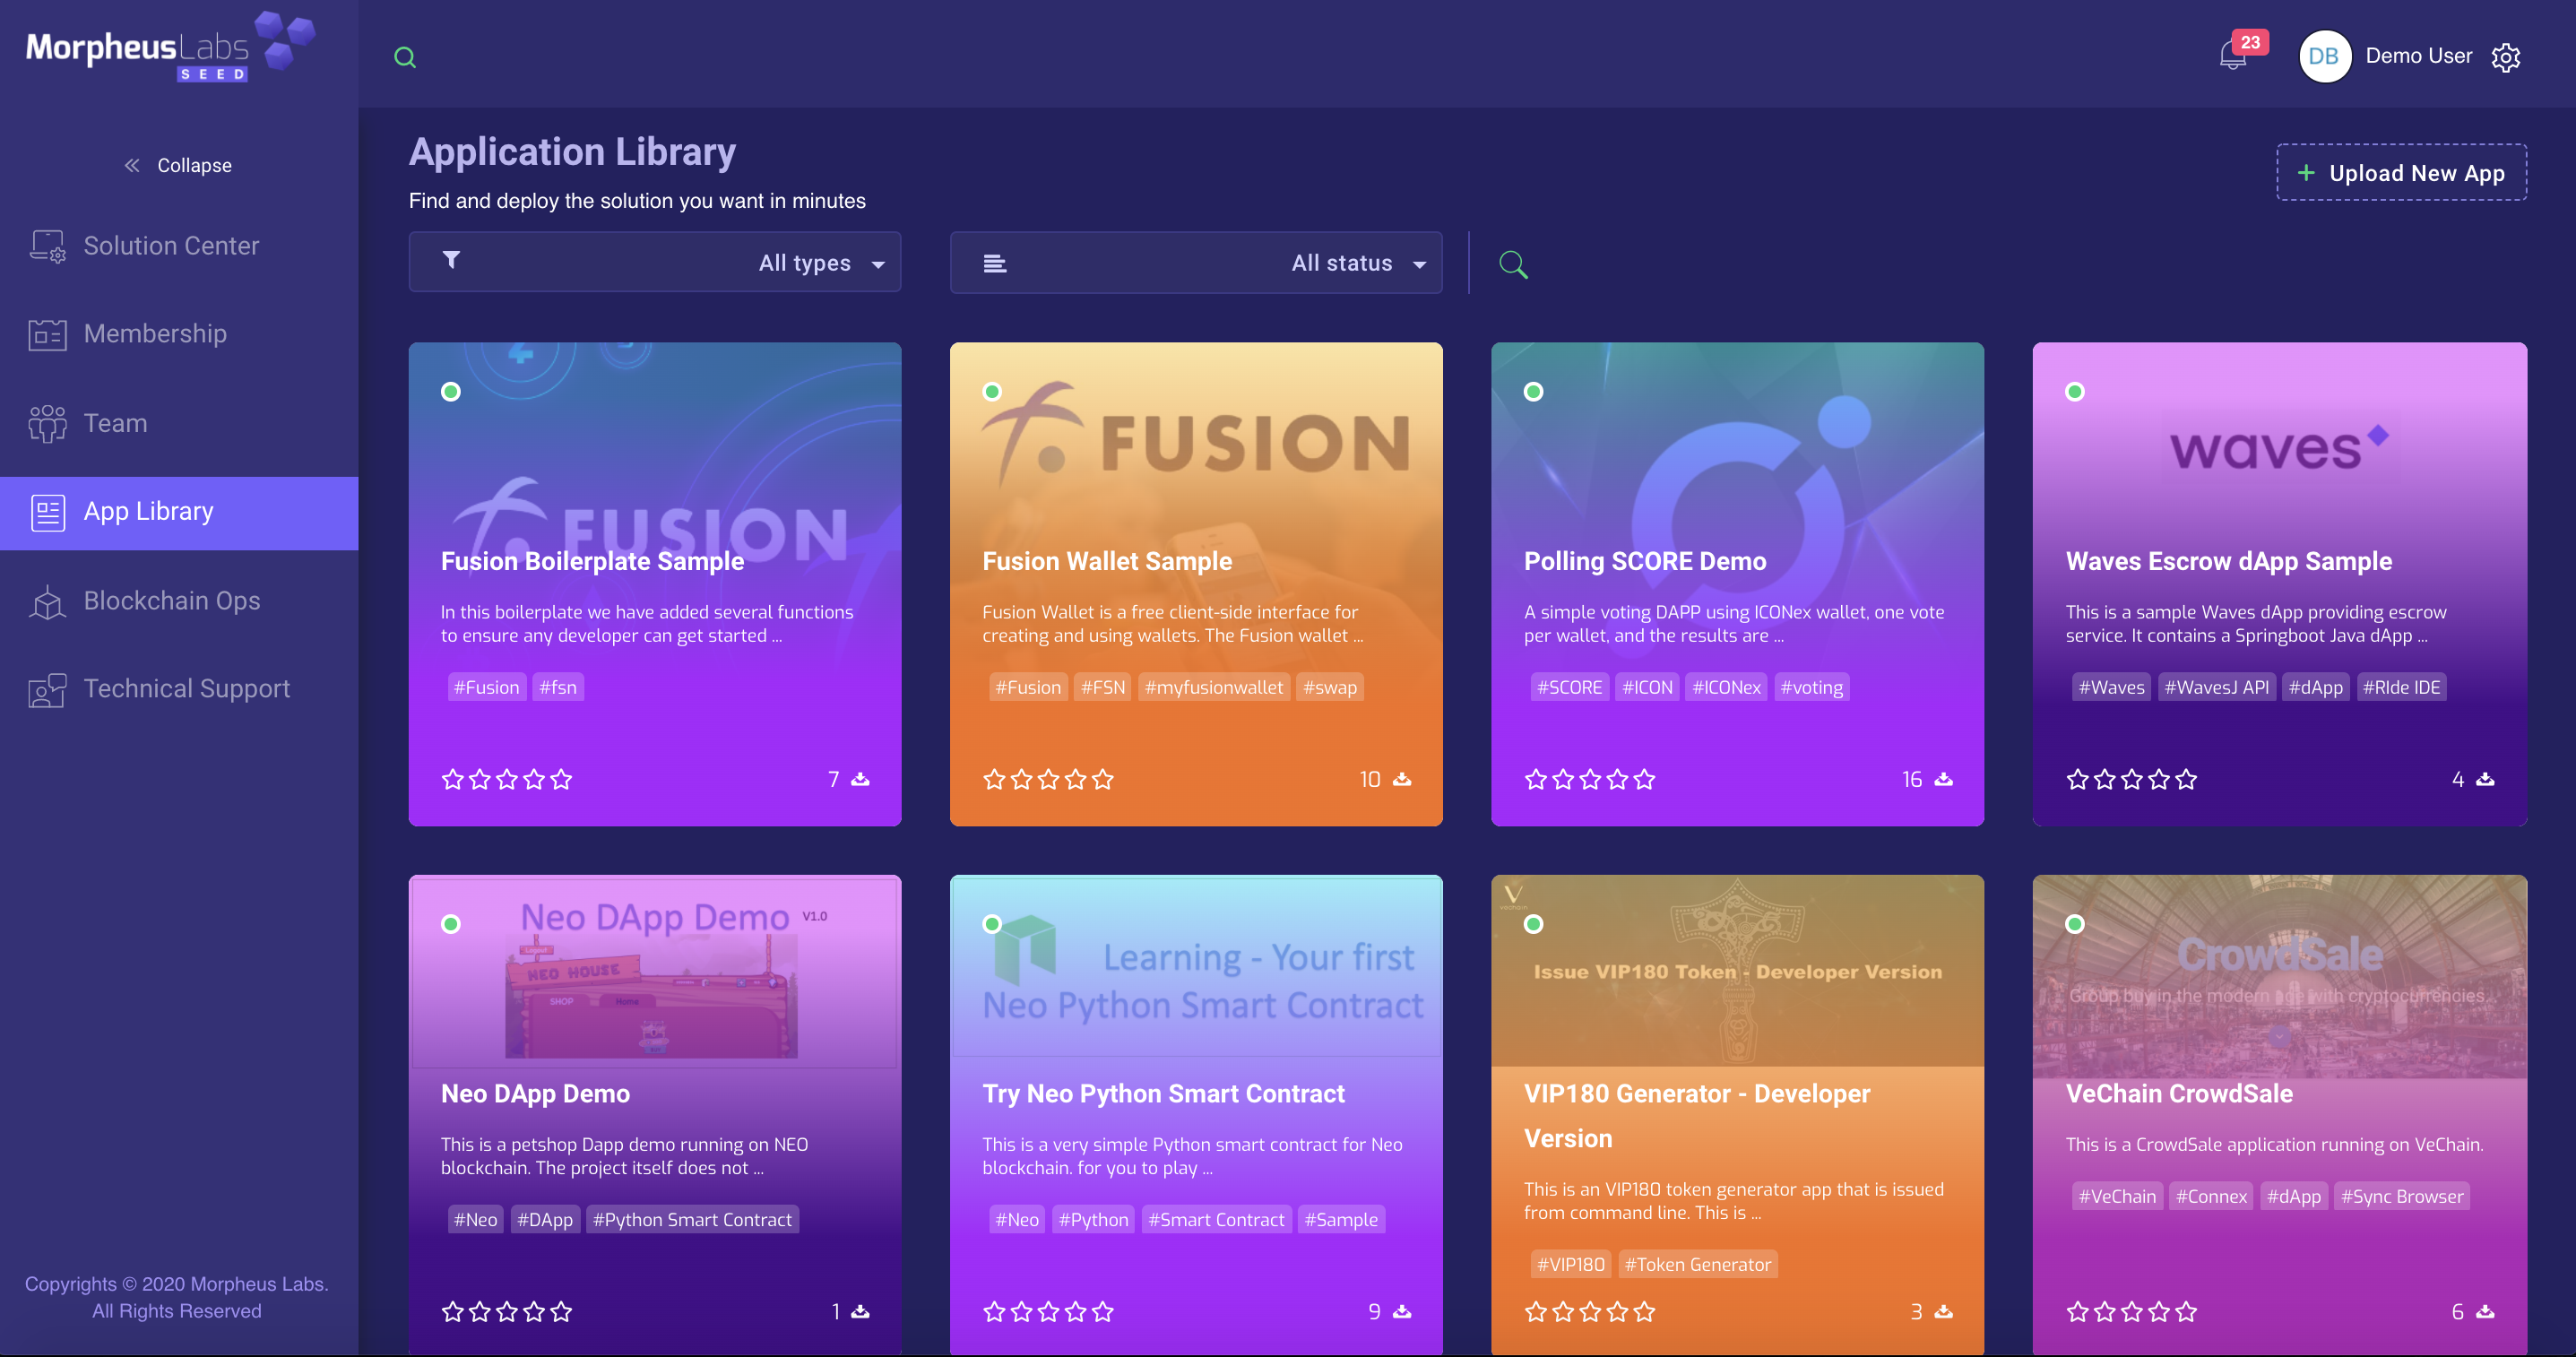Set third star on Neo DApp Demo
Viewport: 2576px width, 1357px height.
click(x=507, y=1311)
